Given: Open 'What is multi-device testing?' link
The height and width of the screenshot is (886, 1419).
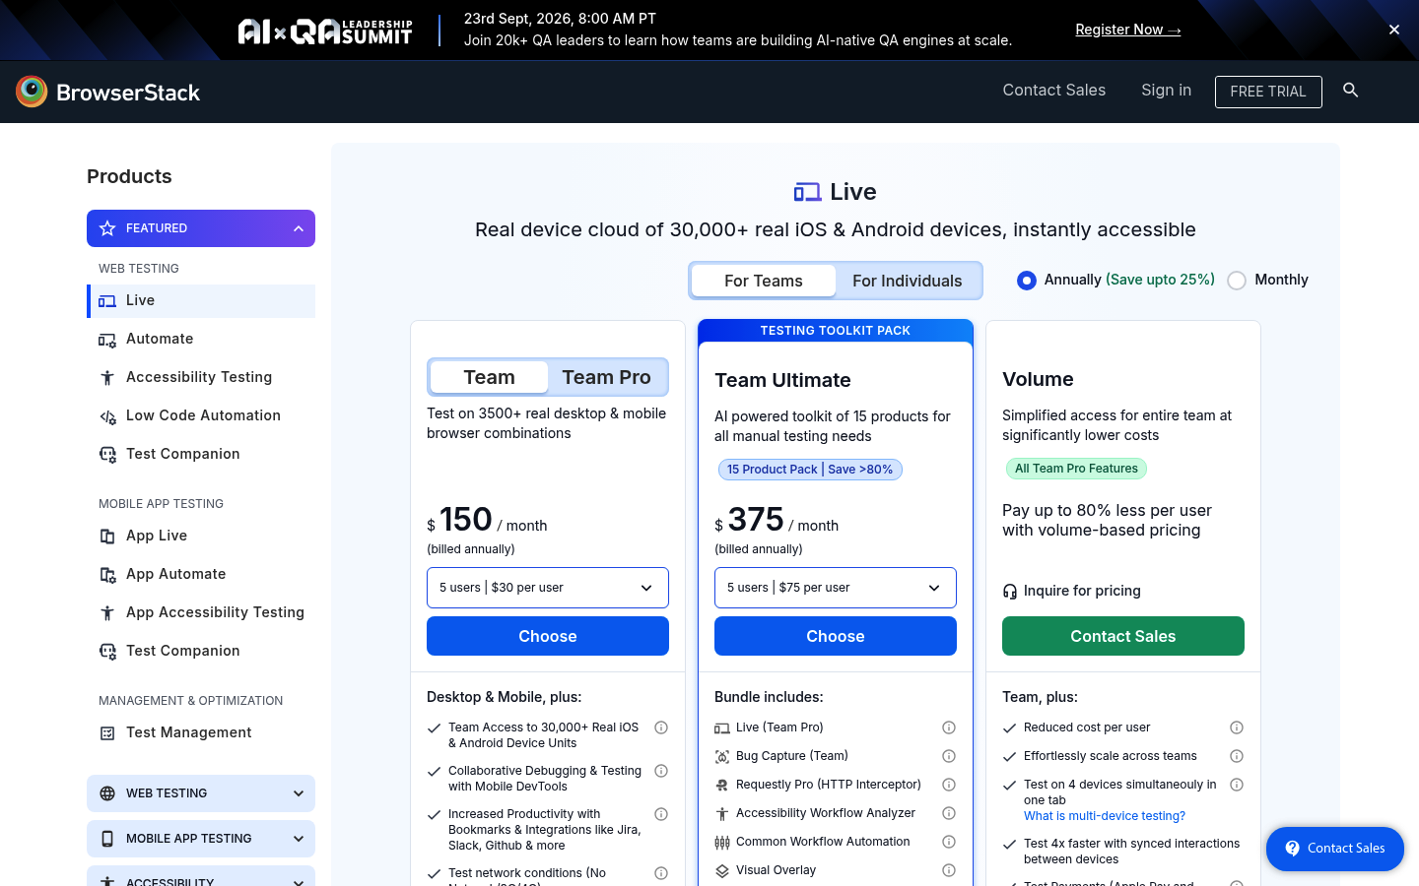Looking at the screenshot, I should click(1105, 816).
